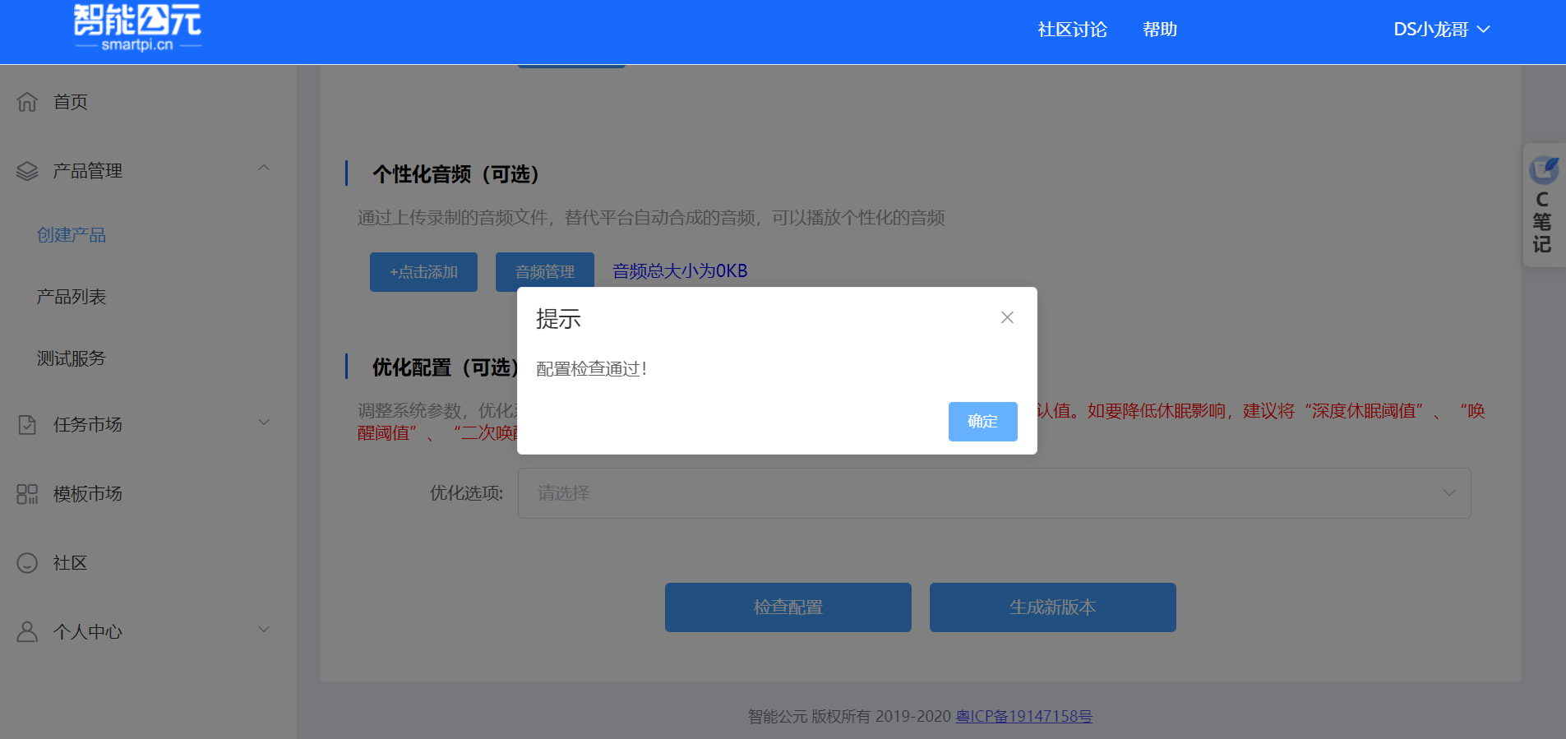Click the +点击添加 audio button

tap(423, 272)
